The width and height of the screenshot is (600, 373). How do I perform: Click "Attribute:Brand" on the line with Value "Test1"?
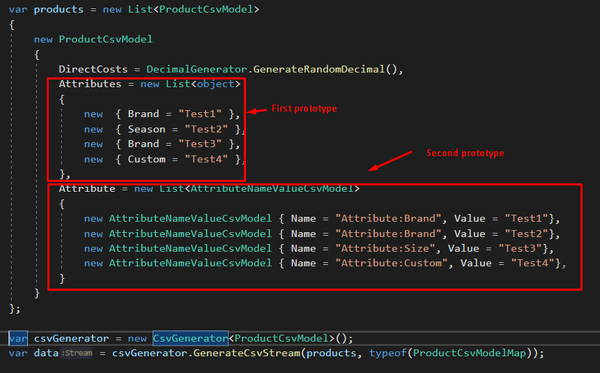(388, 219)
